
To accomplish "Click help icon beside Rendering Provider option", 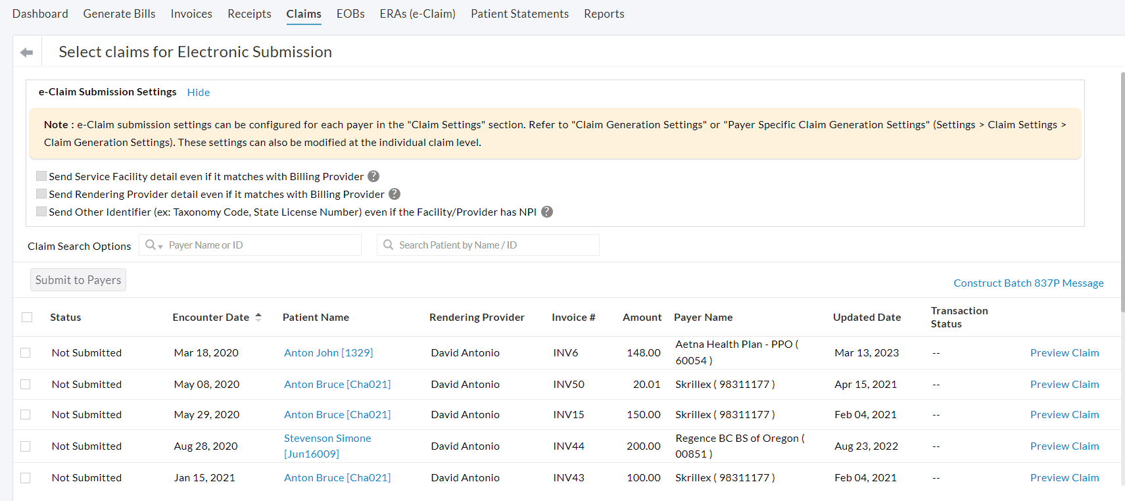I will coord(395,194).
